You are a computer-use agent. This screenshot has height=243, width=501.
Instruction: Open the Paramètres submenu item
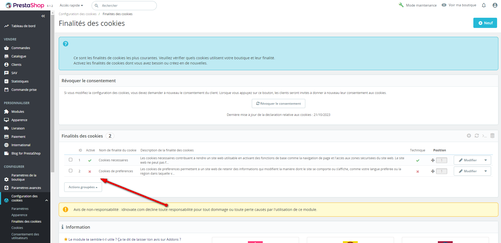pos(20,209)
